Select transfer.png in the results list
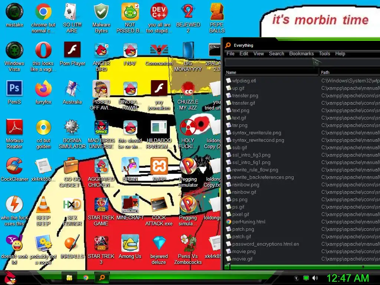 [x=302, y=95]
